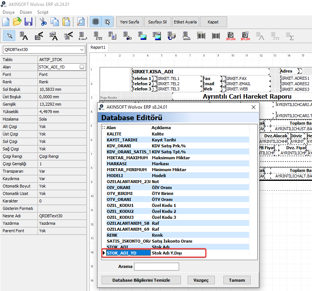Viewport: 312px width, 291px height.
Task: Select the Ayrıntılı Cari Hareket Raporu title
Action: (247, 96)
